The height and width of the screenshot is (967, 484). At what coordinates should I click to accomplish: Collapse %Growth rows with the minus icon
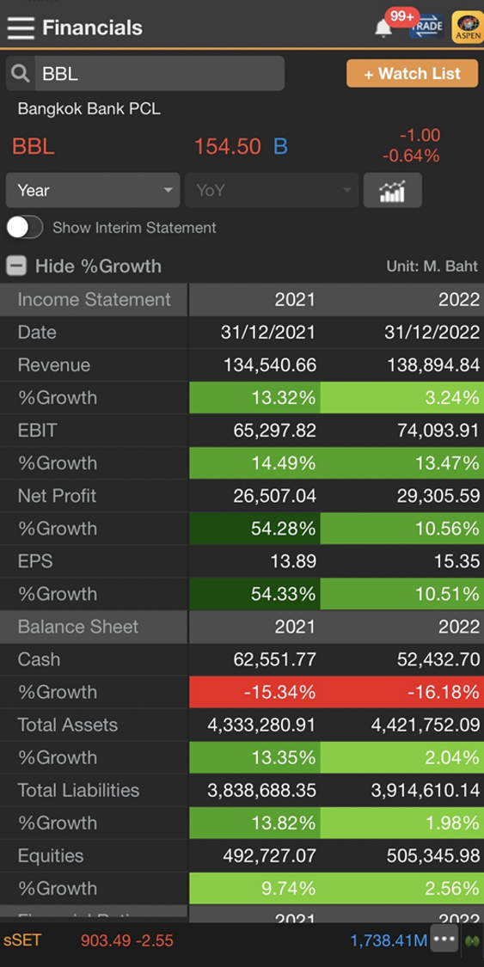[16, 266]
